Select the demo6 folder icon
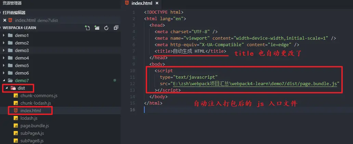353x144 pixels. [x=10, y=73]
